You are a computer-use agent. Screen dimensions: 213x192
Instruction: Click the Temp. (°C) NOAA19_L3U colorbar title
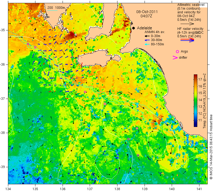(204, 101)
